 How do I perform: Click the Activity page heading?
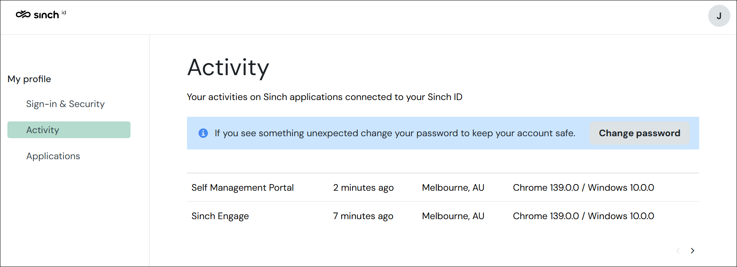(228, 67)
